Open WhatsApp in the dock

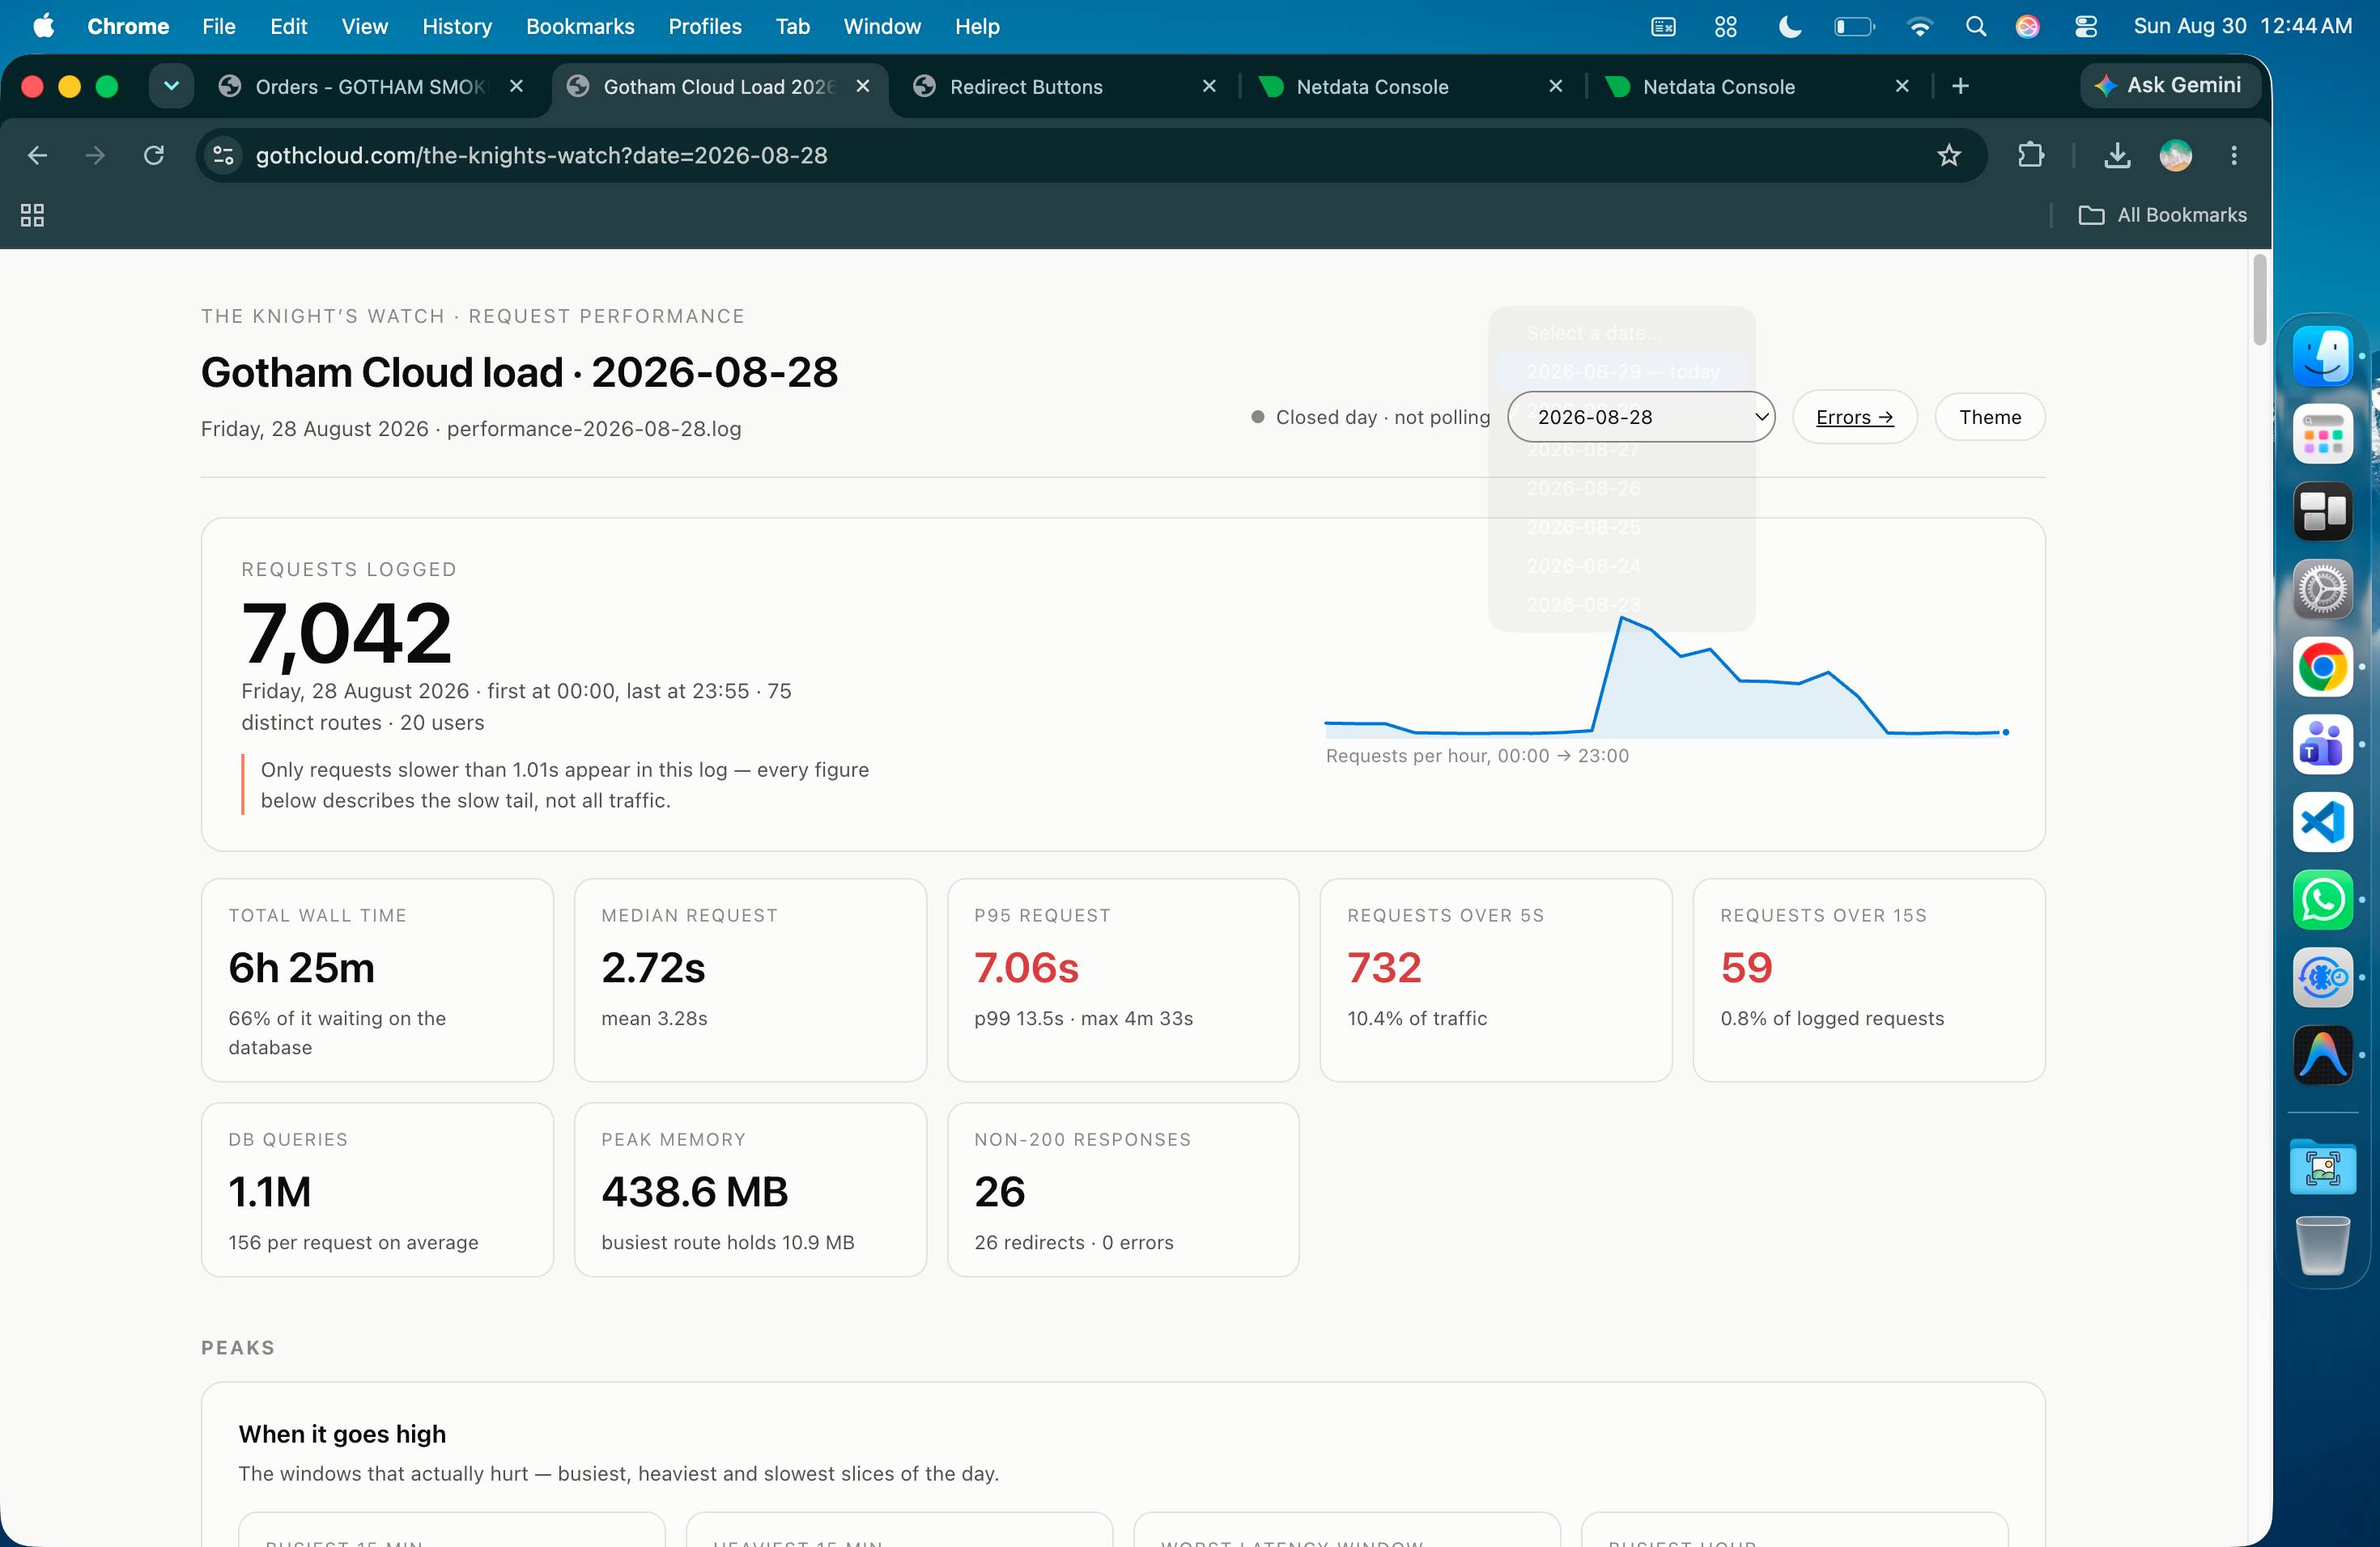pyautogui.click(x=2322, y=900)
